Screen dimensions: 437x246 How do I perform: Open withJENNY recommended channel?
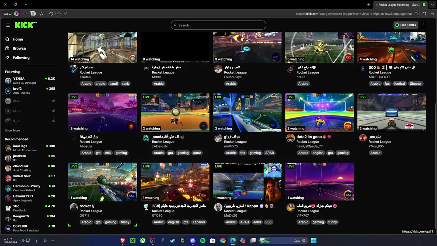click(x=30, y=178)
